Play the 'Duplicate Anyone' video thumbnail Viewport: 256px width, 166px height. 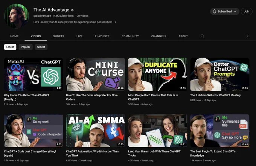pos(157,74)
